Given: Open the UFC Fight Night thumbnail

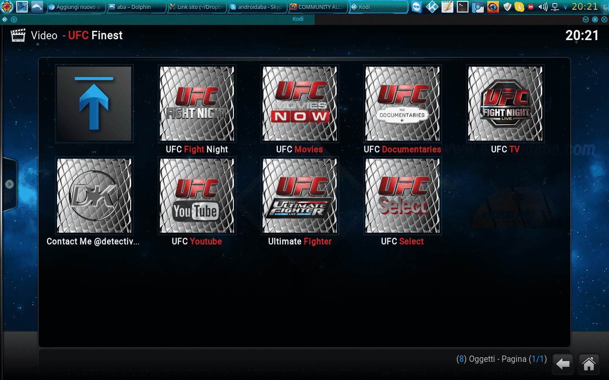Looking at the screenshot, I should tap(197, 103).
